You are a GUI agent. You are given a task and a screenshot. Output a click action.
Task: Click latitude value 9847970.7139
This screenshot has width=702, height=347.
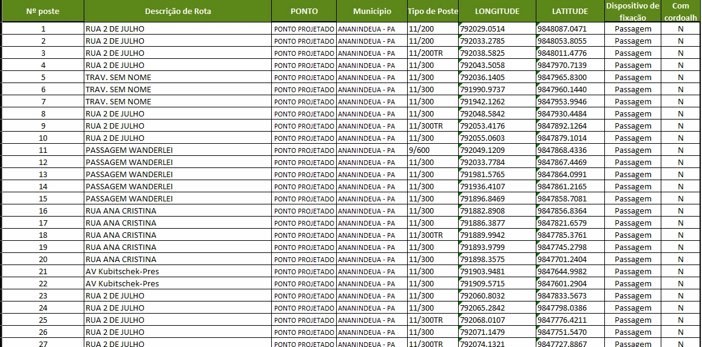pos(570,65)
